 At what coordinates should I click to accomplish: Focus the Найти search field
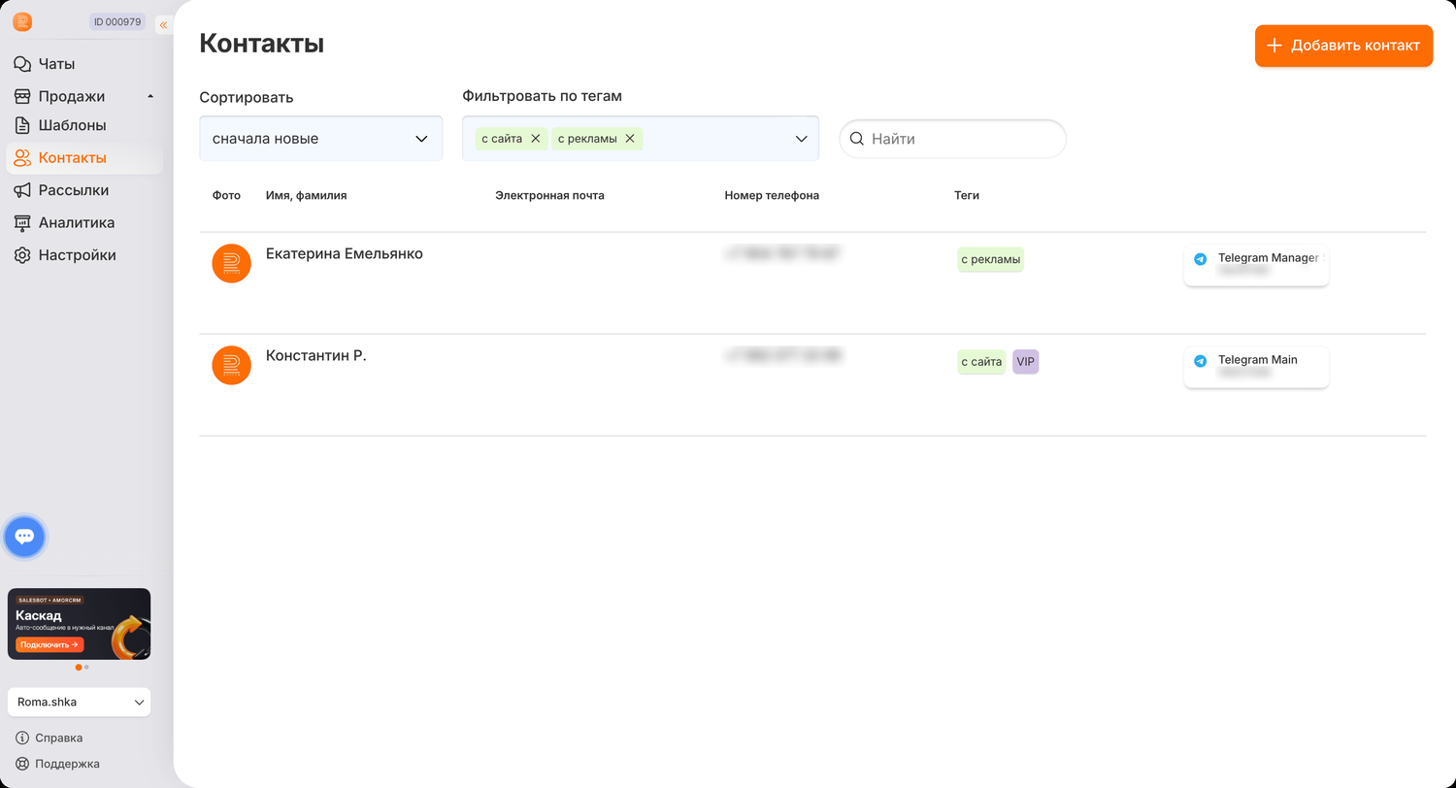pos(952,139)
